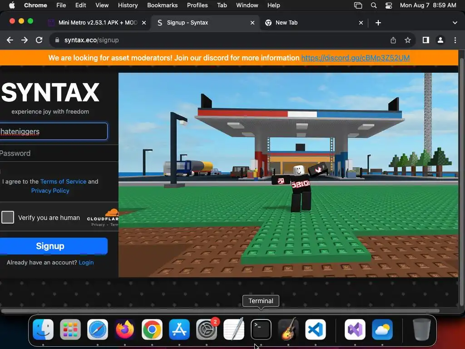Click the horizontal page scrollbar
The width and height of the screenshot is (465, 349).
point(220,311)
